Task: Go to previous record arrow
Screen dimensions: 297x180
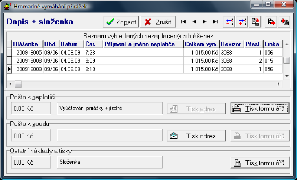Action: tap(194, 22)
